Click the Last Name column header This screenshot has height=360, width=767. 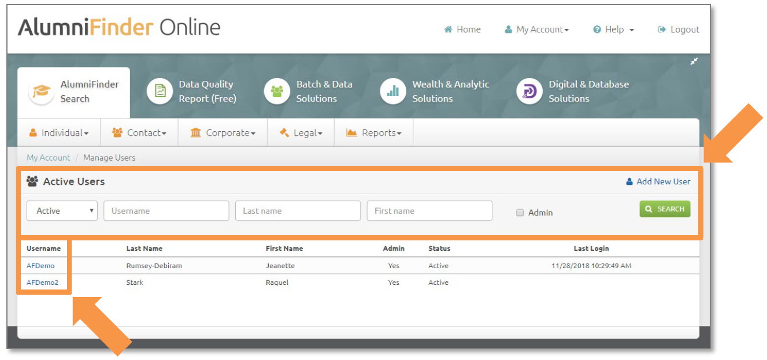pos(144,248)
